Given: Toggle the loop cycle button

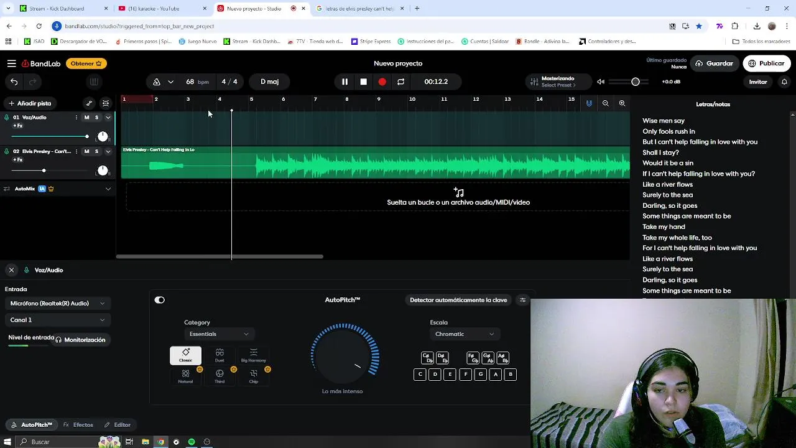Looking at the screenshot, I should point(400,82).
